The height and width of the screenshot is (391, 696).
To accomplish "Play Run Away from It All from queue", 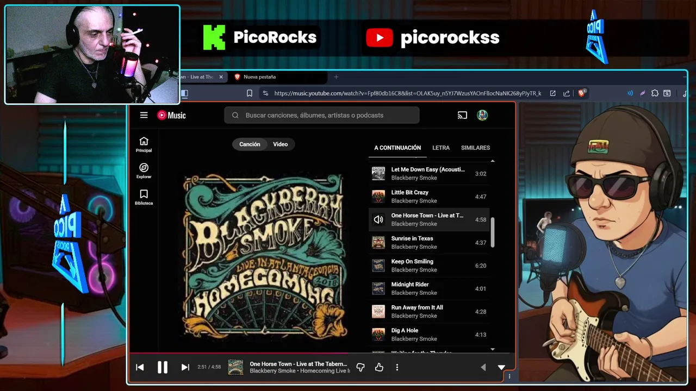I will tap(429, 312).
